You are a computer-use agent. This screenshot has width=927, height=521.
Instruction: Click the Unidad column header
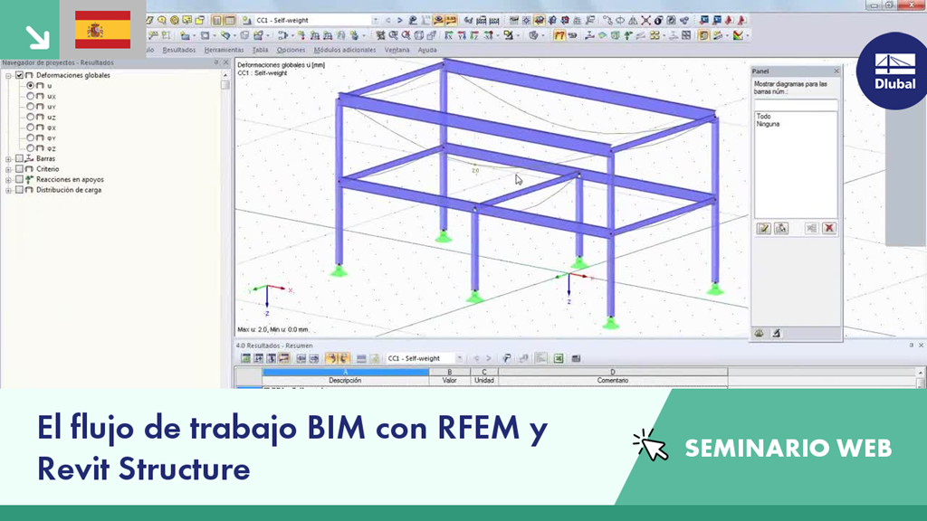[484, 381]
